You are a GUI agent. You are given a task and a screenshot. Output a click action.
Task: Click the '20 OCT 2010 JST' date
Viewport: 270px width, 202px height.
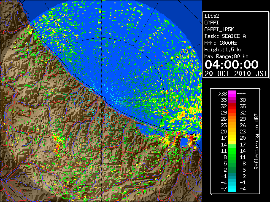click(236, 74)
